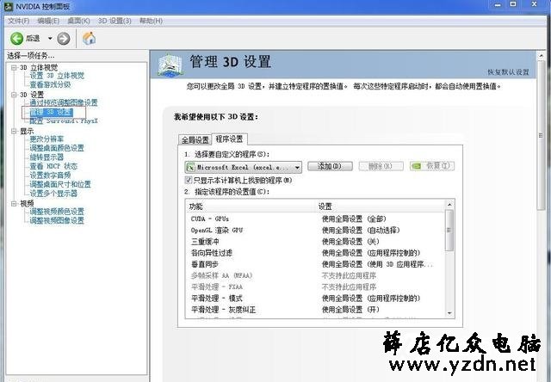Select 管理 3D 设置 in tree
The image size is (551, 382).
coord(52,112)
